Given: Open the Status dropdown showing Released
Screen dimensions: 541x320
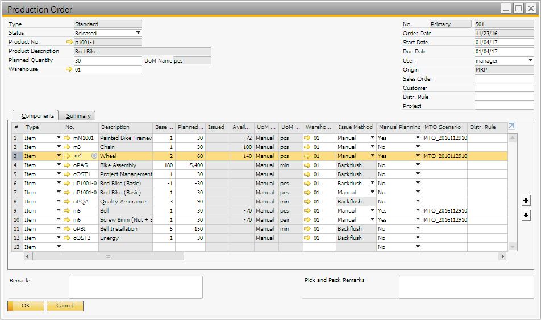Looking at the screenshot, I should (138, 33).
